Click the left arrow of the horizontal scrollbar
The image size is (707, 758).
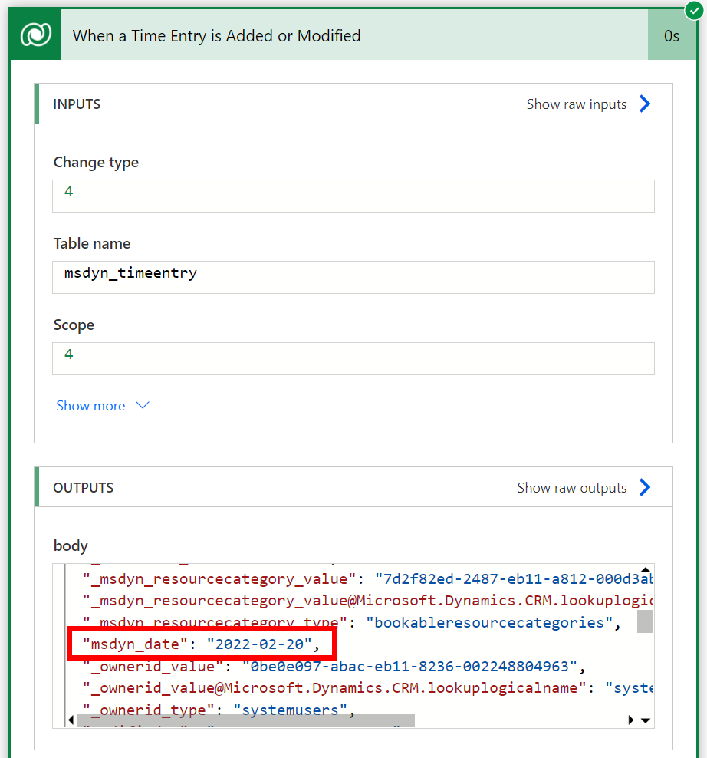(71, 720)
